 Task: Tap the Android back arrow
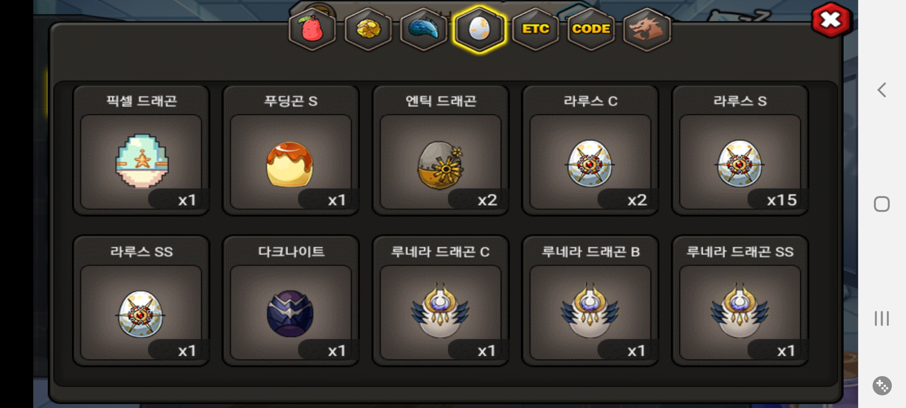tap(882, 90)
